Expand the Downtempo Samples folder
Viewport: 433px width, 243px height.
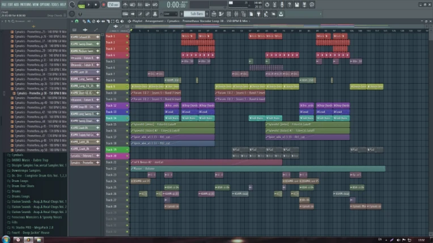pos(26,171)
